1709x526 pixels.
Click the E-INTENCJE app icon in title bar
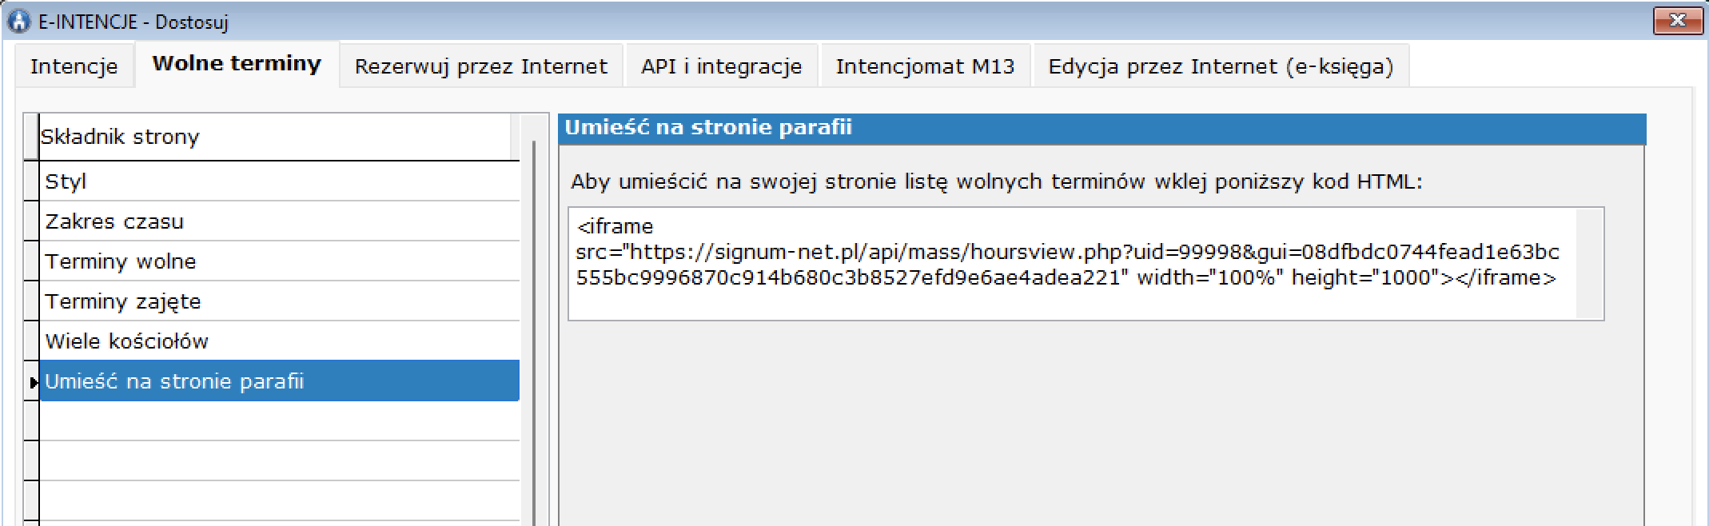pyautogui.click(x=18, y=21)
